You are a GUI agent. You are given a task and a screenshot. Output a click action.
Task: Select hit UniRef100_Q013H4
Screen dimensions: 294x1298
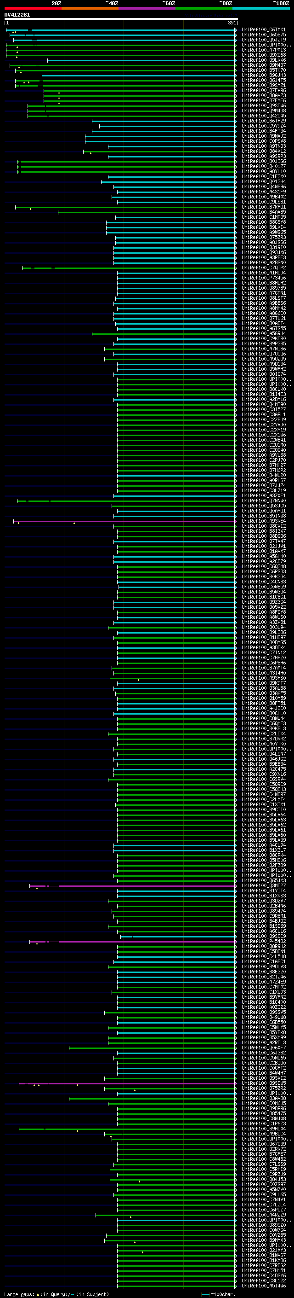264,182
